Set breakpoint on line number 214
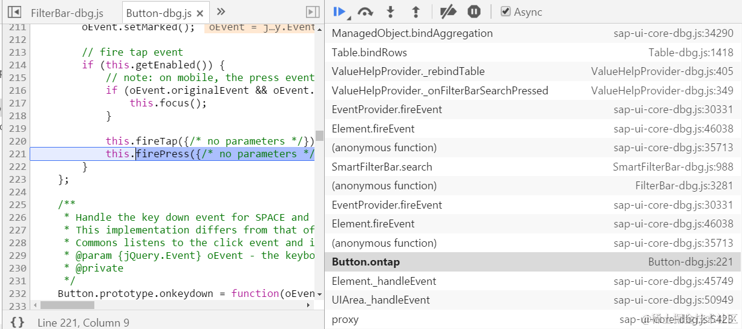742x329 pixels. (x=18, y=65)
